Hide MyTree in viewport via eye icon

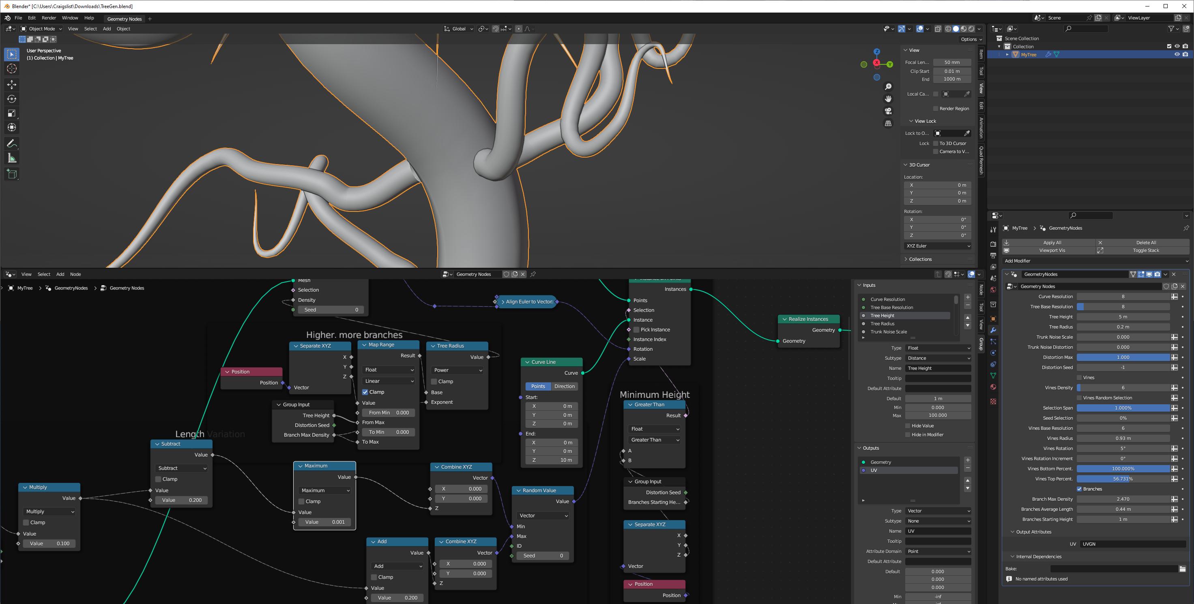1177,54
